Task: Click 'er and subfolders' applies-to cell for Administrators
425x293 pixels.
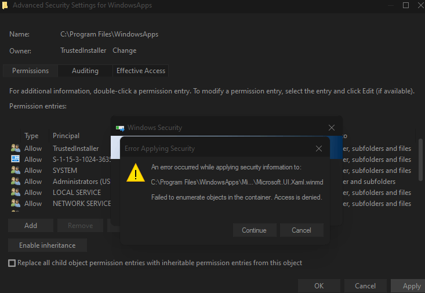Action: (x=369, y=182)
